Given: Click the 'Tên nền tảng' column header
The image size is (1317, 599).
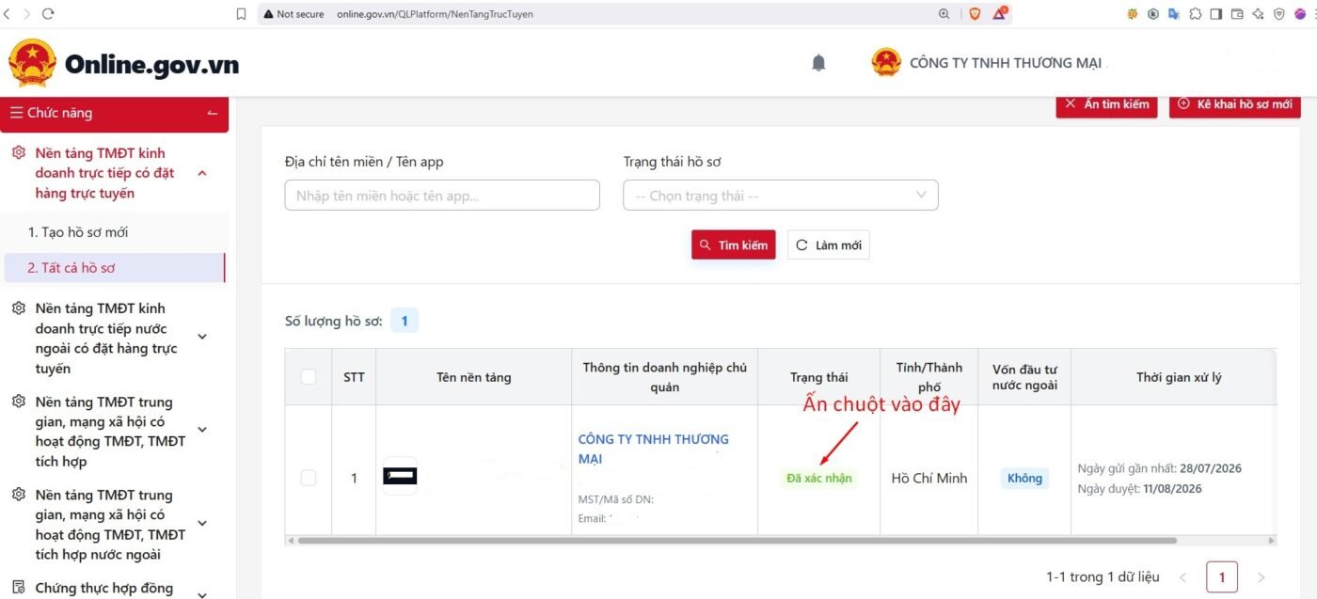Looking at the screenshot, I should click(x=473, y=377).
